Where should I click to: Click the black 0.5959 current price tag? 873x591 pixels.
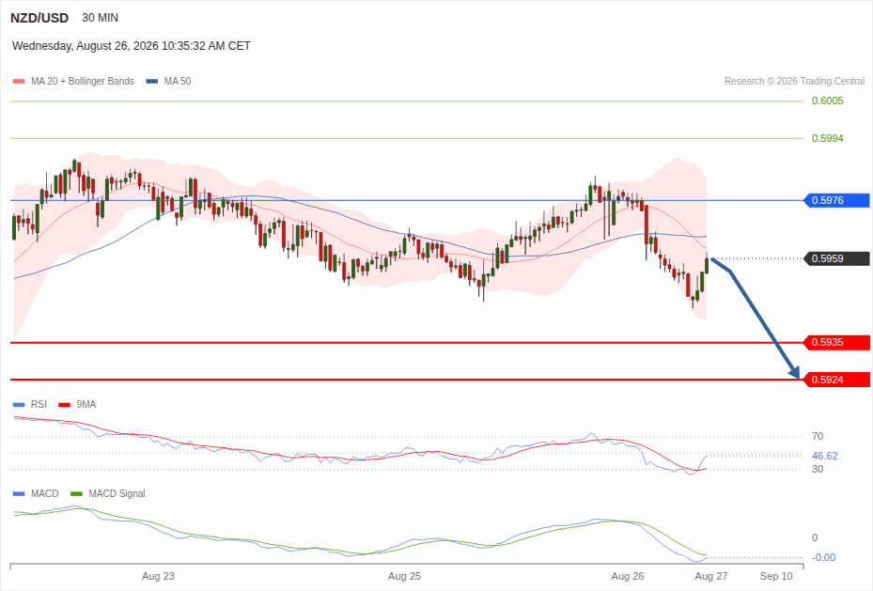pyautogui.click(x=836, y=258)
